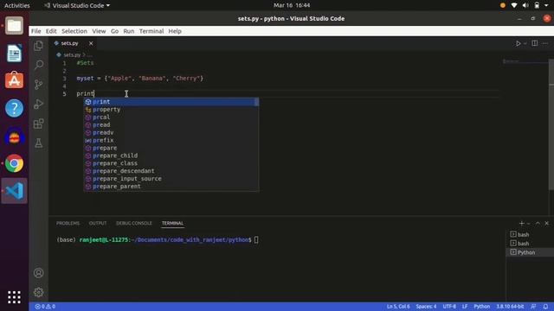
Task: Open editor More Actions ellipsis
Action: [545, 43]
